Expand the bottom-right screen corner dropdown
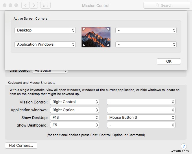 click(x=146, y=44)
